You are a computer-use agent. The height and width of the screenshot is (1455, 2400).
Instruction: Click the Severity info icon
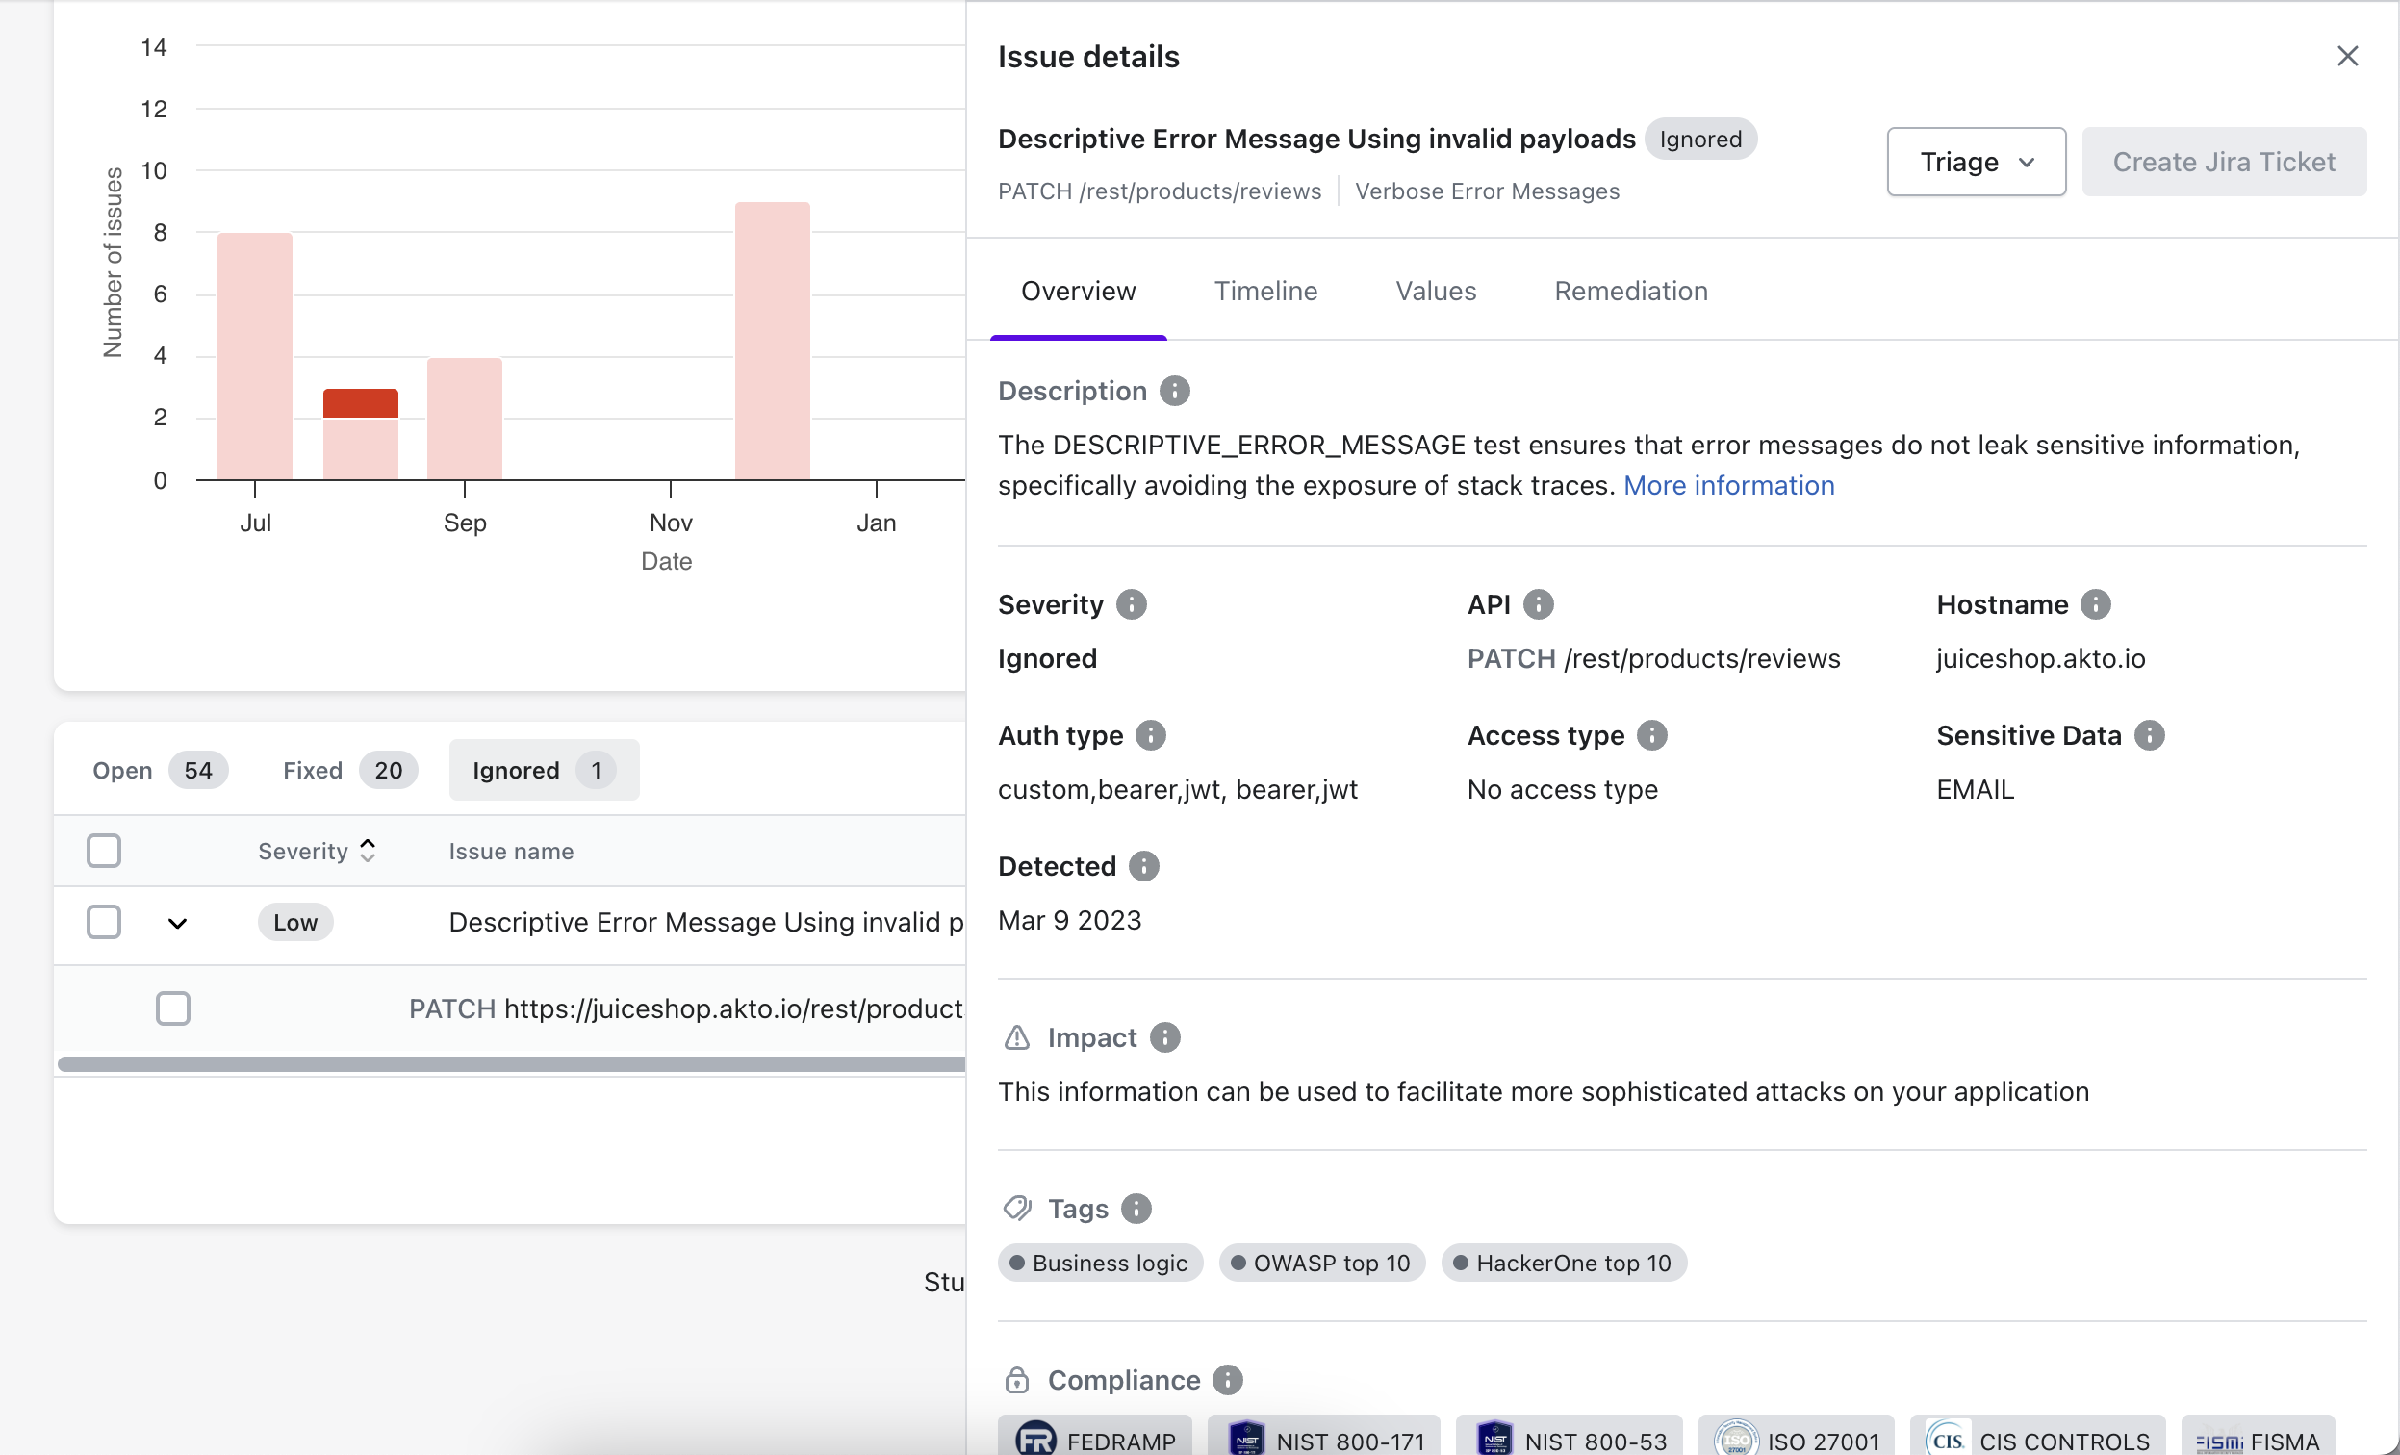click(1131, 604)
